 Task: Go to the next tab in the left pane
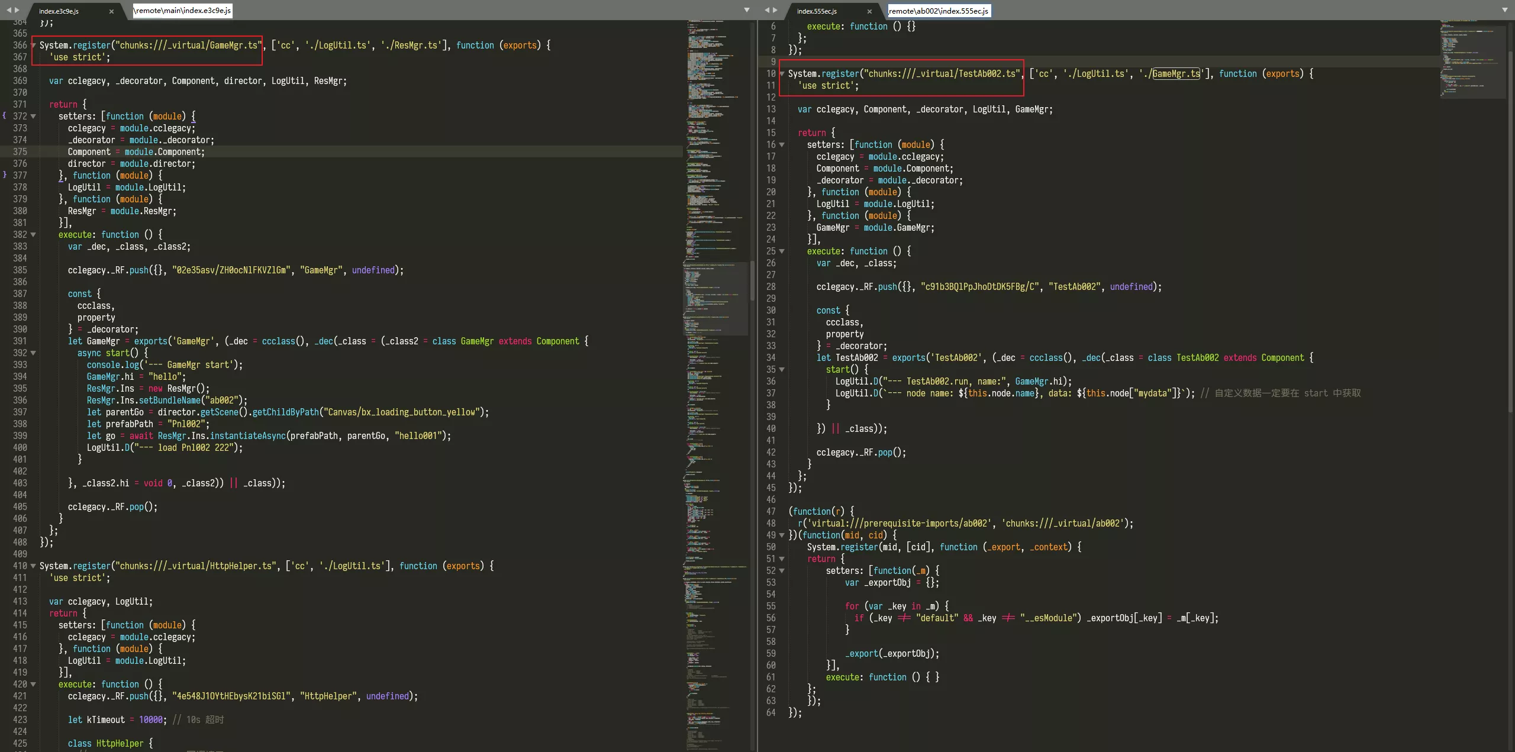(17, 10)
